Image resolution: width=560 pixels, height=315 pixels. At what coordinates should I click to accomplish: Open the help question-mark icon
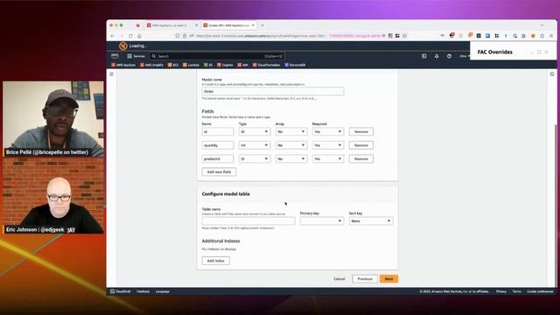[449, 56]
